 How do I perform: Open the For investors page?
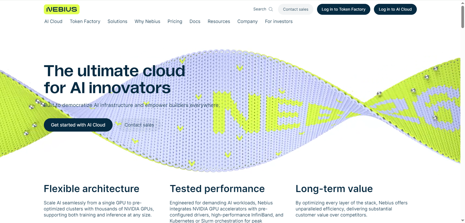[x=279, y=21]
